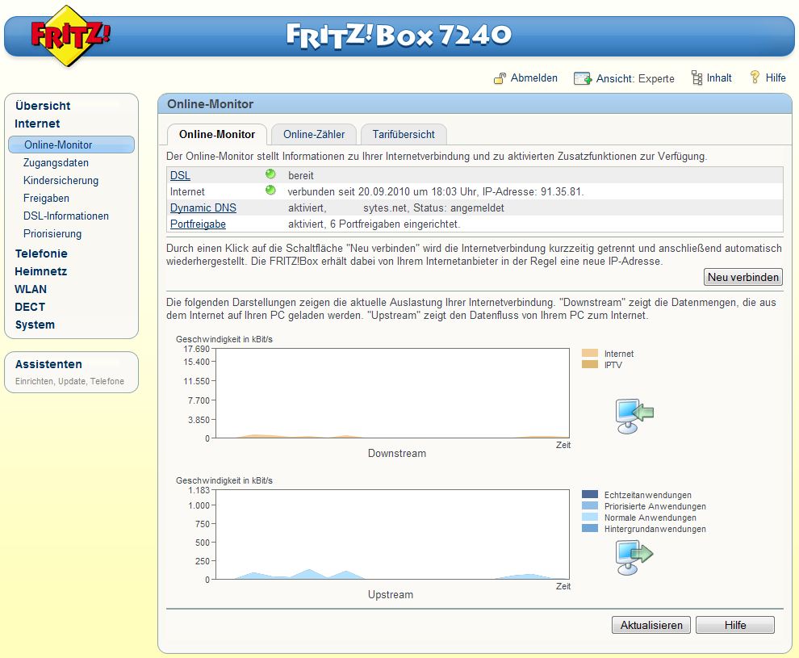Click the FRITZ!Box 7240 header title
Image resolution: width=799 pixels, height=658 pixels.
pyautogui.click(x=399, y=36)
